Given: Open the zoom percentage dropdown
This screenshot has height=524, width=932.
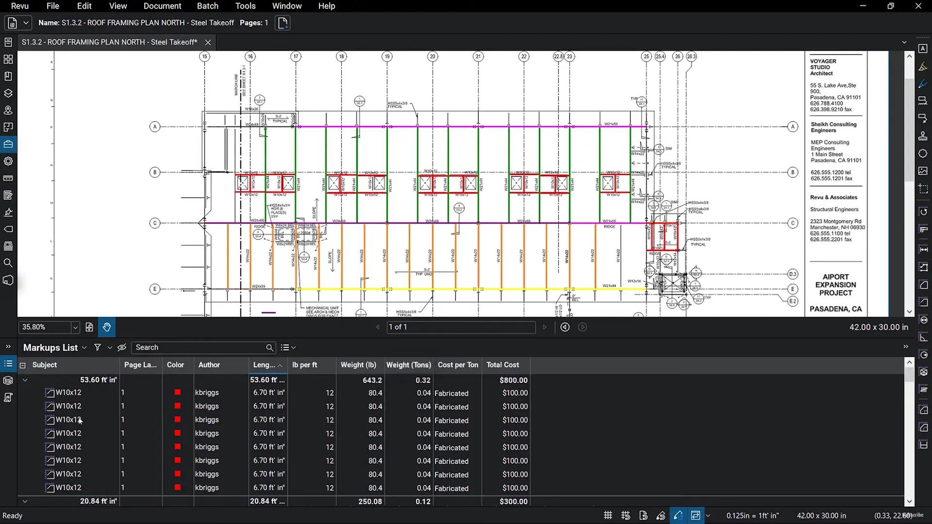Looking at the screenshot, I should (x=75, y=327).
